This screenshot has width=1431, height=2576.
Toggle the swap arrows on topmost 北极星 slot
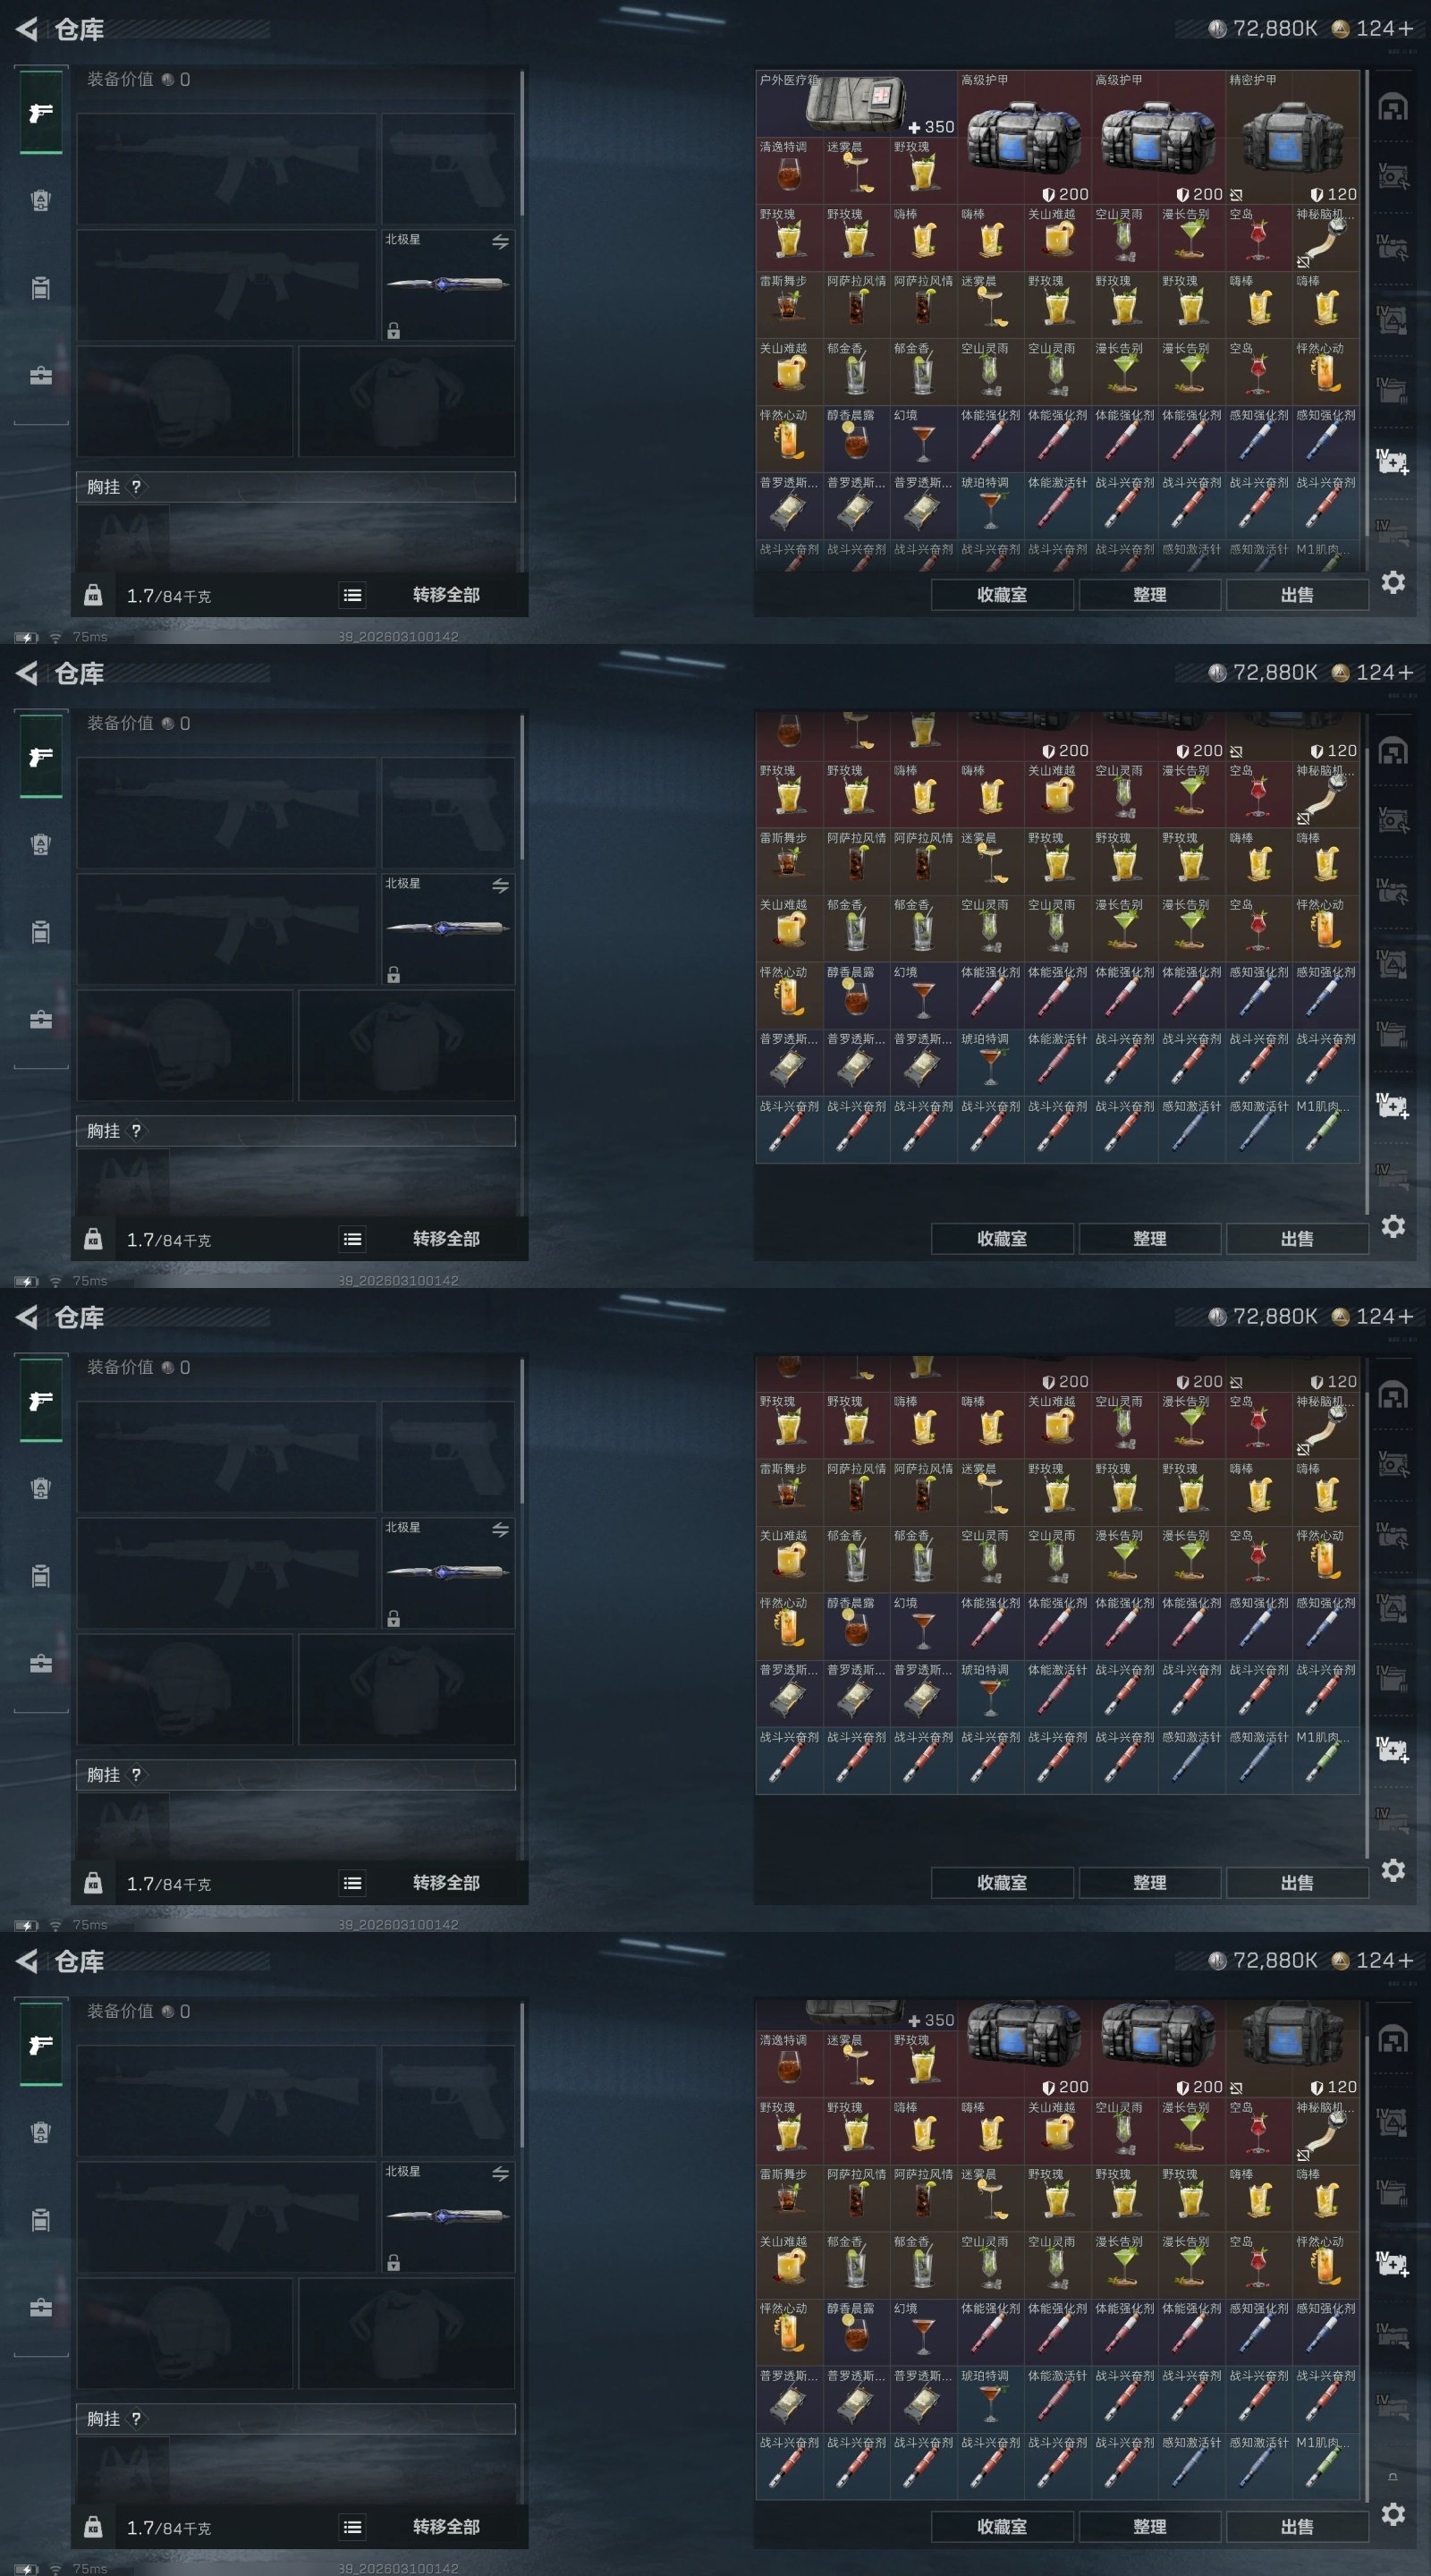pos(500,242)
